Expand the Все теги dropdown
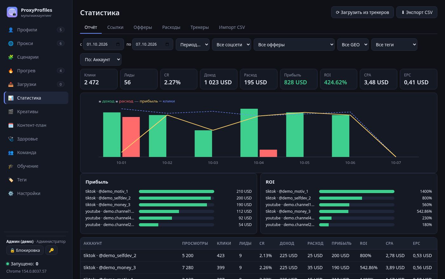 pos(394,44)
